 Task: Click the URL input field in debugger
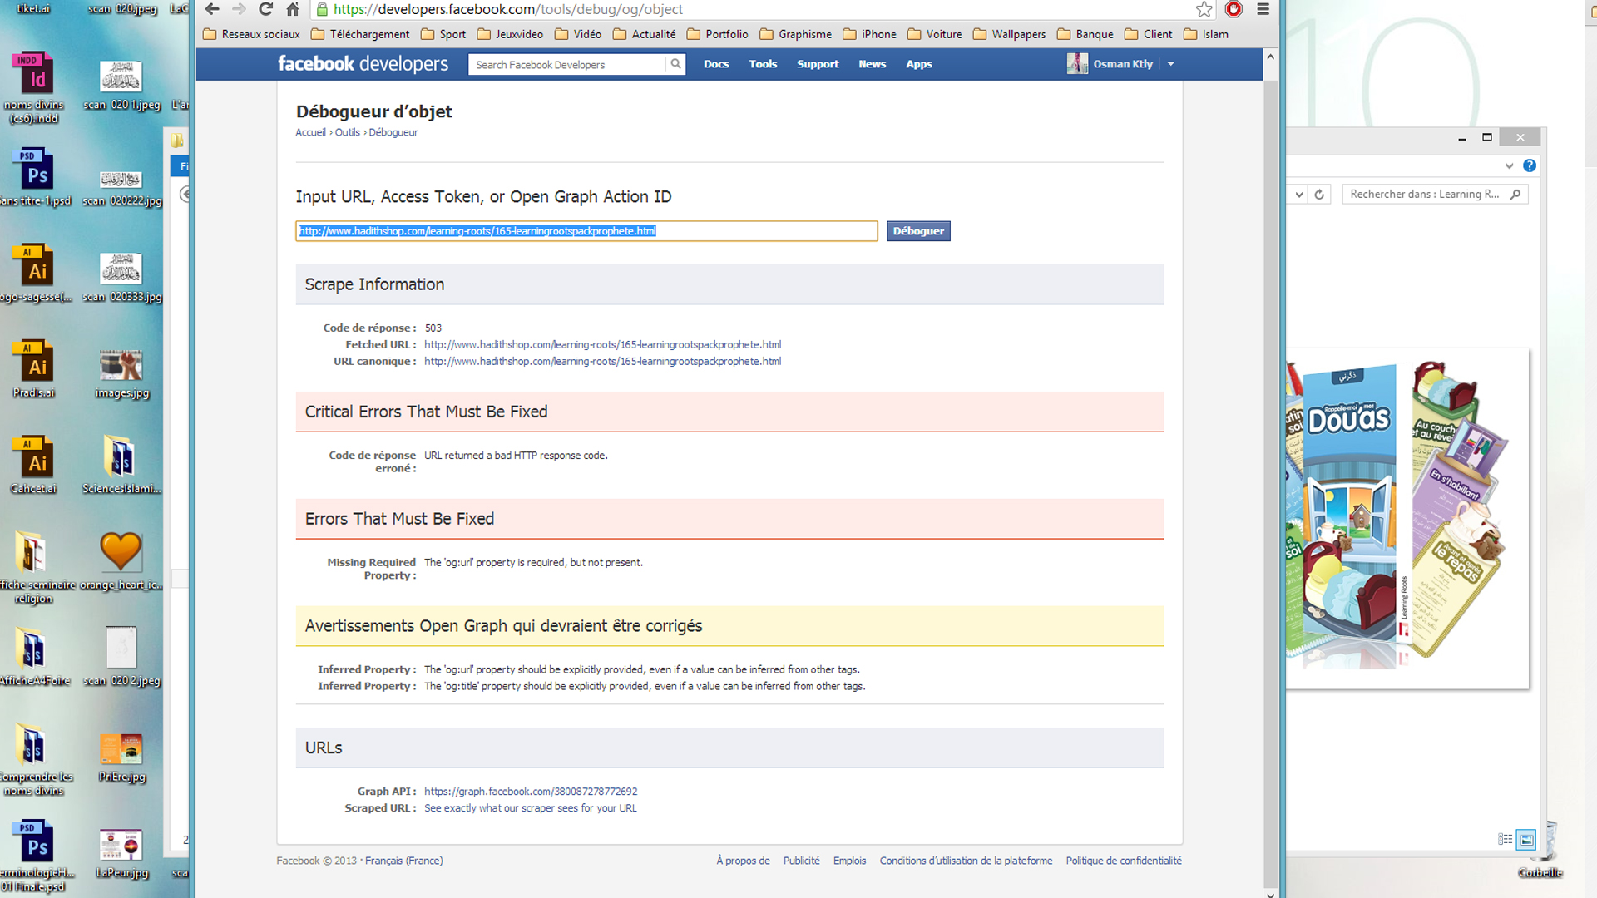(586, 231)
